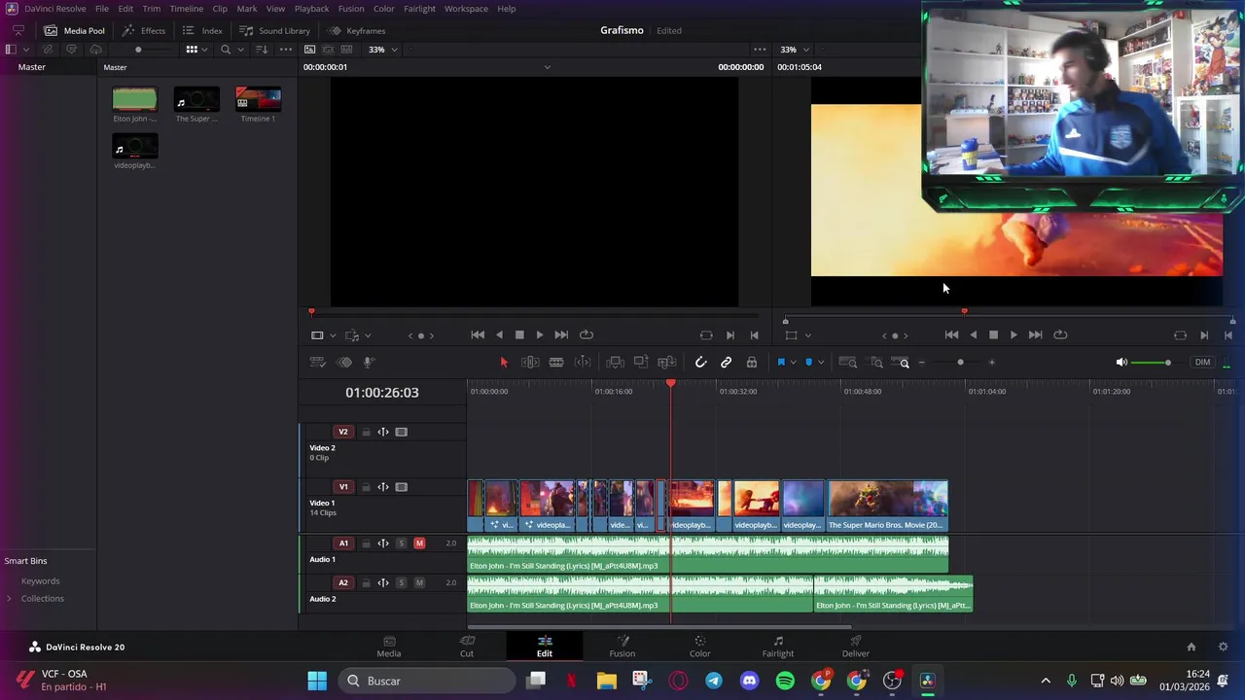Adjust the timeline zoom slider
The height and width of the screenshot is (700, 1245).
tap(960, 363)
